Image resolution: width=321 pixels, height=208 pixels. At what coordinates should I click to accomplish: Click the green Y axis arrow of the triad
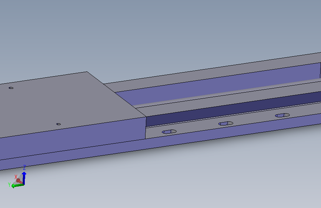[x=18, y=186]
